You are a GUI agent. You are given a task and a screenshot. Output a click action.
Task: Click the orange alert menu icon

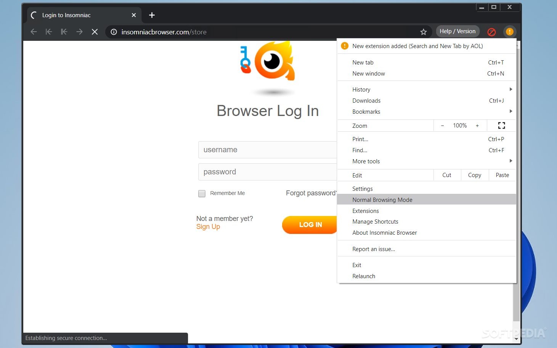510,32
